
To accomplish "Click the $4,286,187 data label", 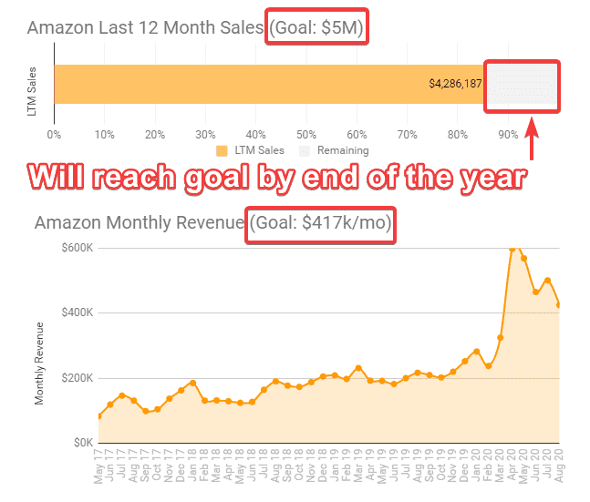I will pyautogui.click(x=455, y=84).
